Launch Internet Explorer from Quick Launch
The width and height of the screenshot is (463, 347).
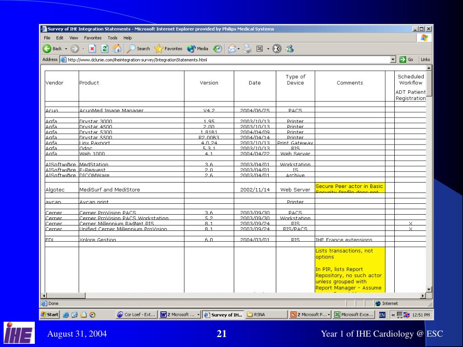(66, 315)
